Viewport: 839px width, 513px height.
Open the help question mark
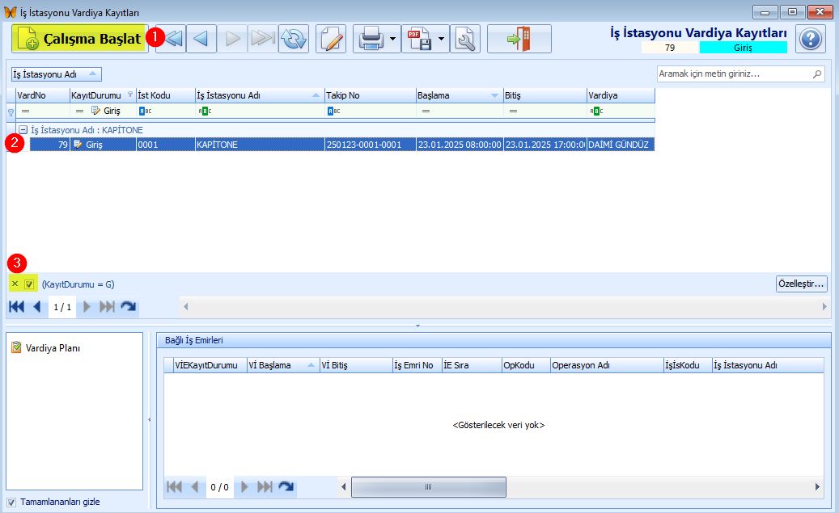coord(811,39)
